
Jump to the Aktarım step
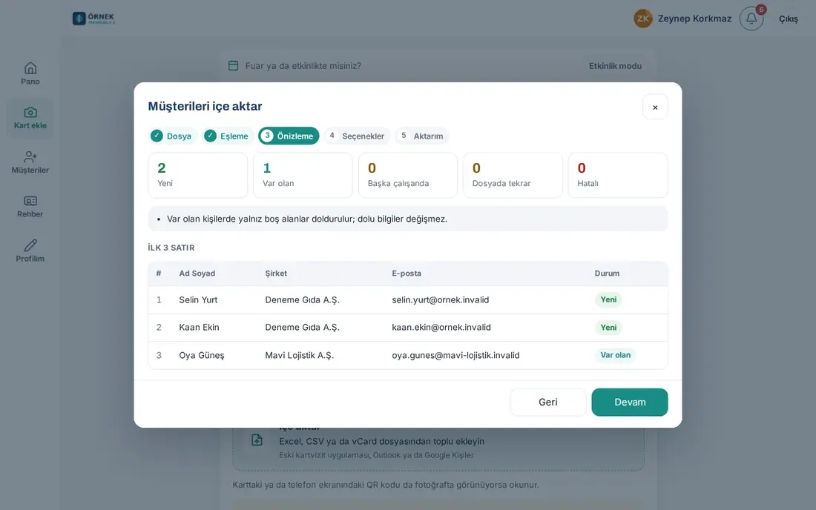point(421,136)
